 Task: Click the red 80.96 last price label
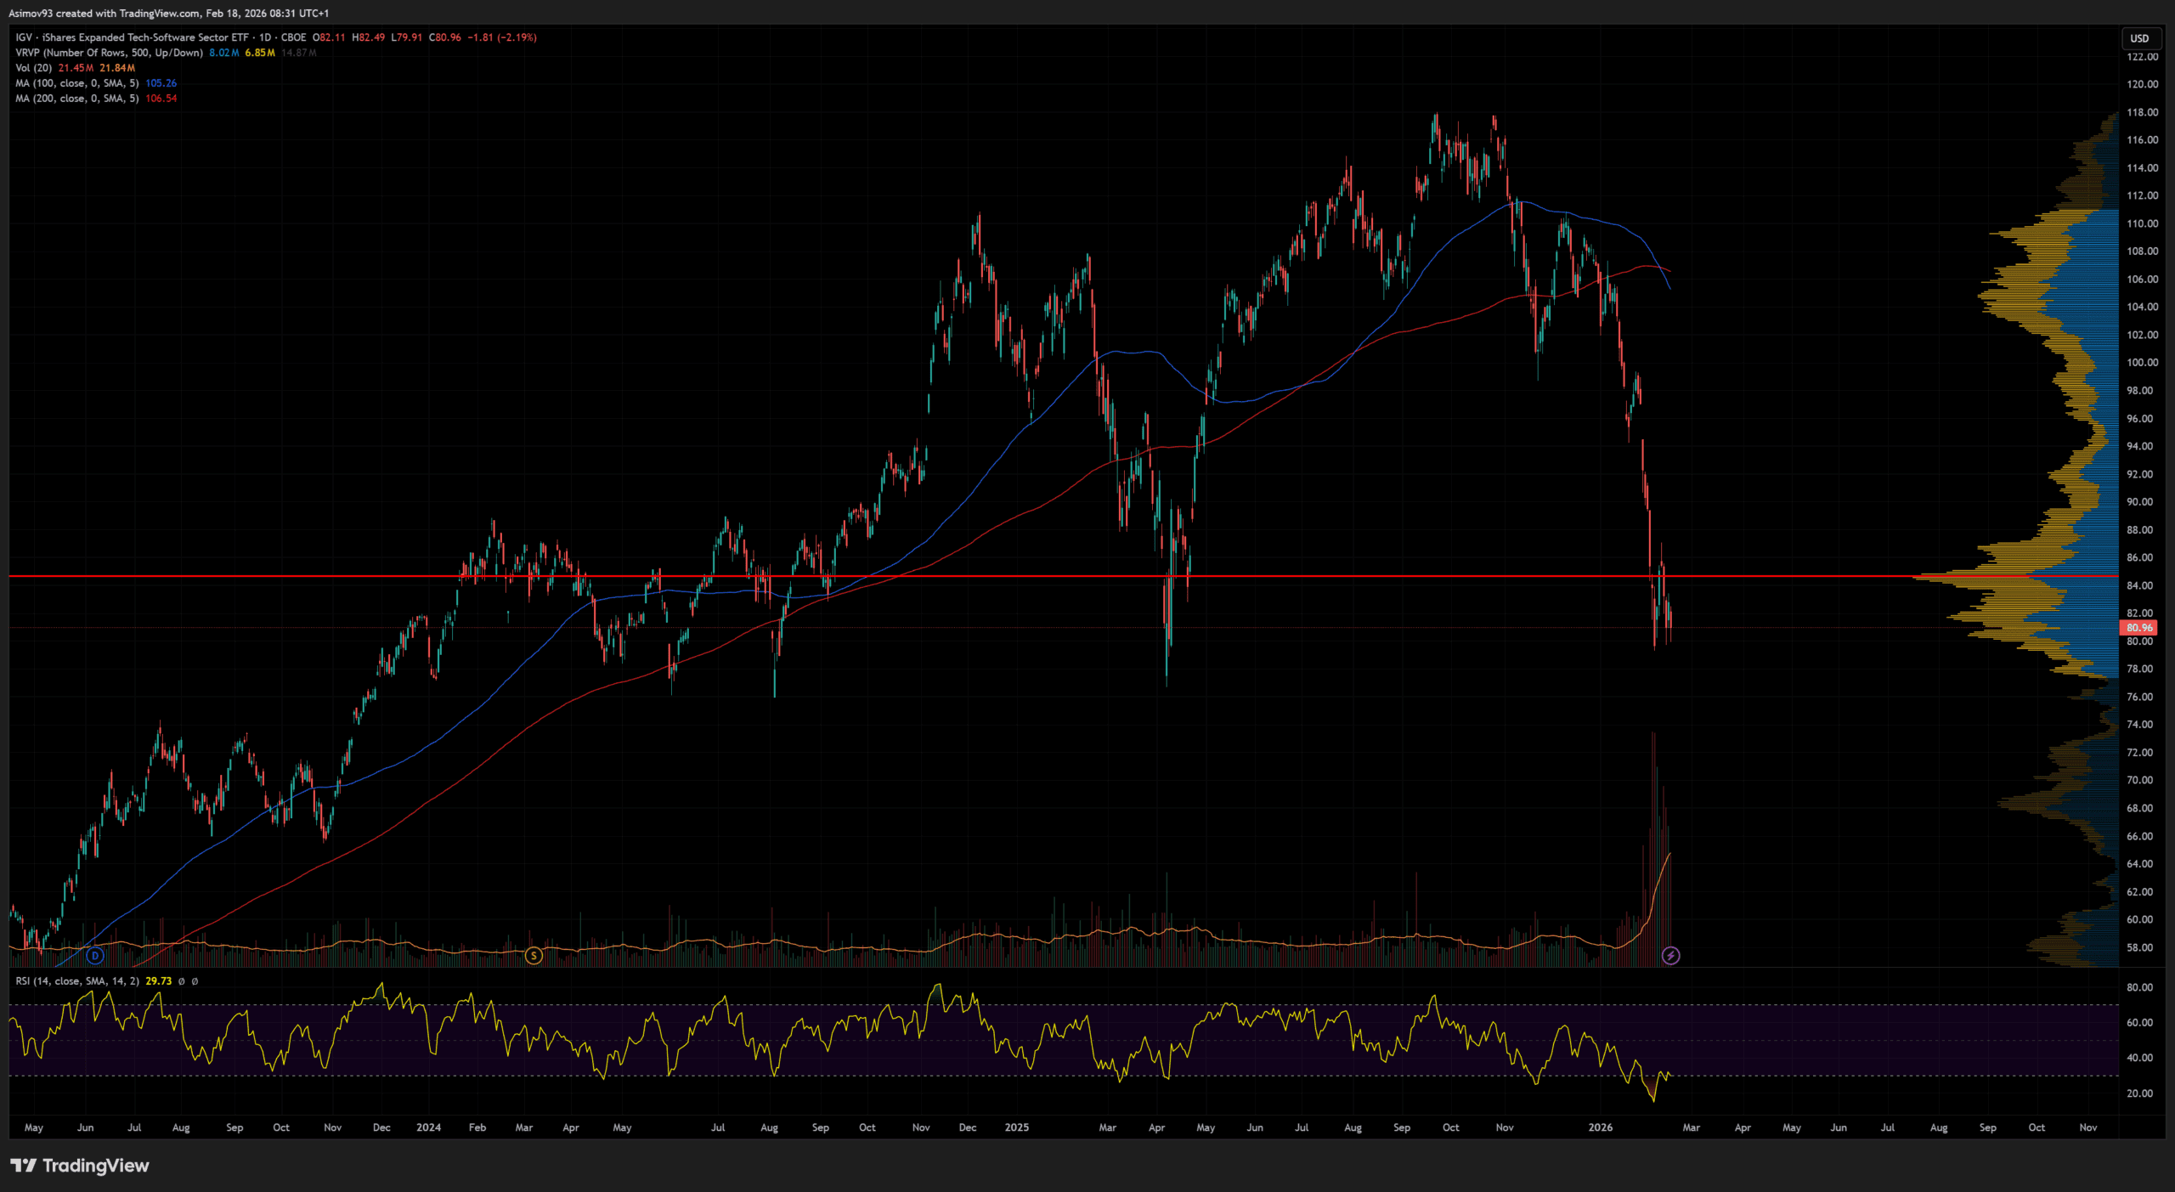tap(2138, 628)
